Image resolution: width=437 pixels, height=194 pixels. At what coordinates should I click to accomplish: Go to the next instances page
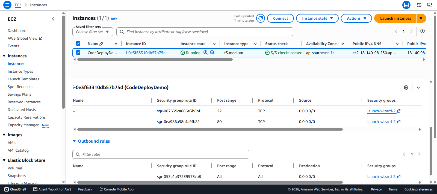click(x=411, y=31)
